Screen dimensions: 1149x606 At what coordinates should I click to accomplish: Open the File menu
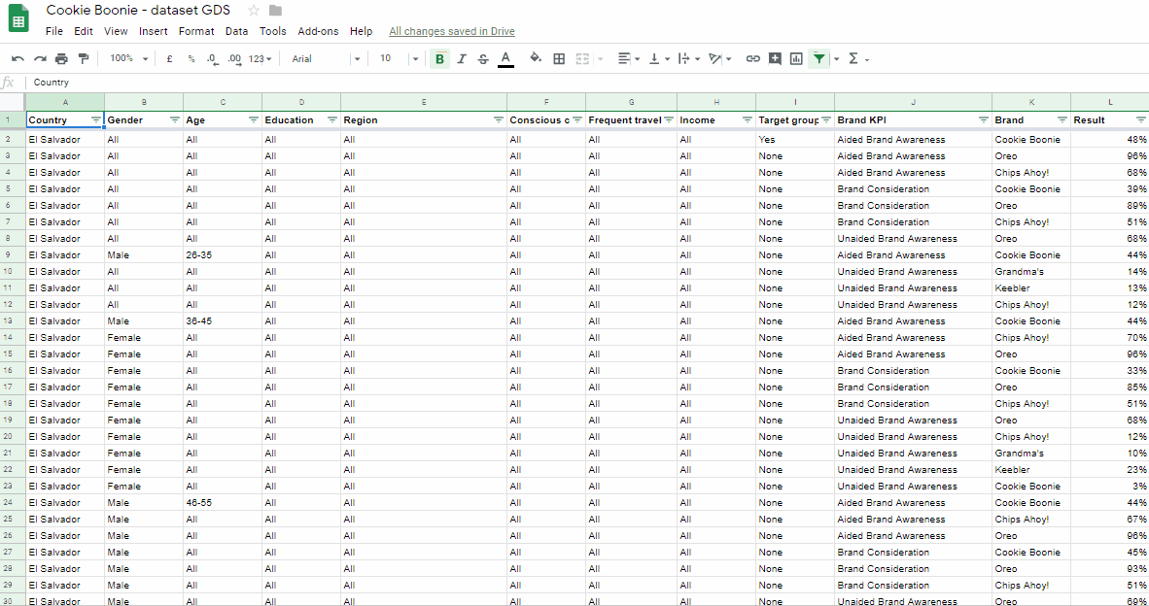pos(54,31)
